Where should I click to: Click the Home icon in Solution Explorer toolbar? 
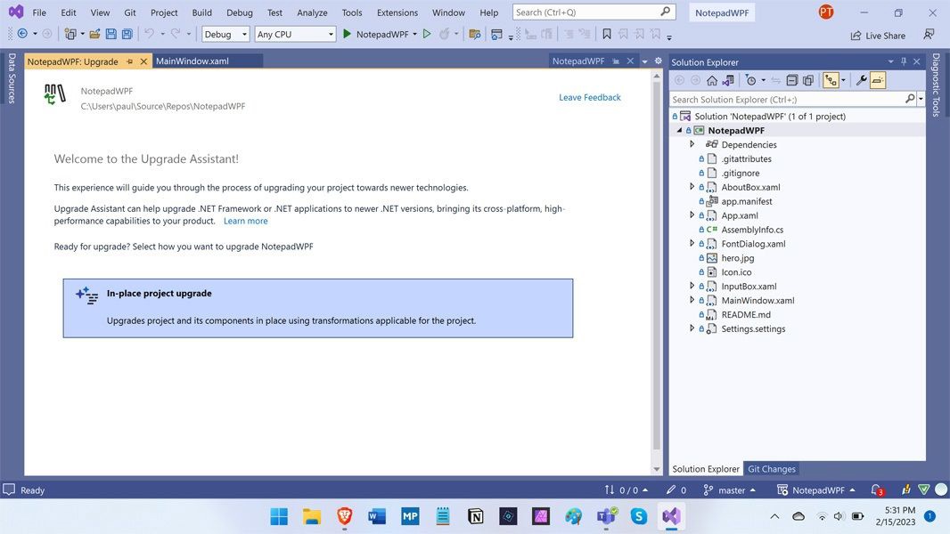(712, 80)
